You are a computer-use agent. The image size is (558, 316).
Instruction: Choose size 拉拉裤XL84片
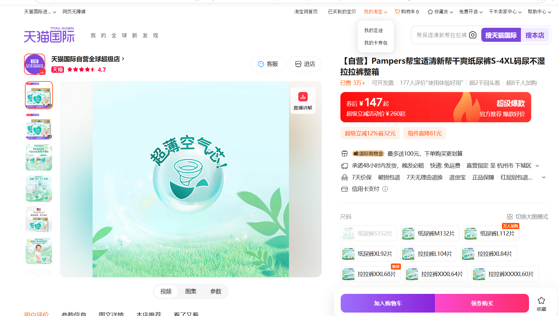coord(488,254)
